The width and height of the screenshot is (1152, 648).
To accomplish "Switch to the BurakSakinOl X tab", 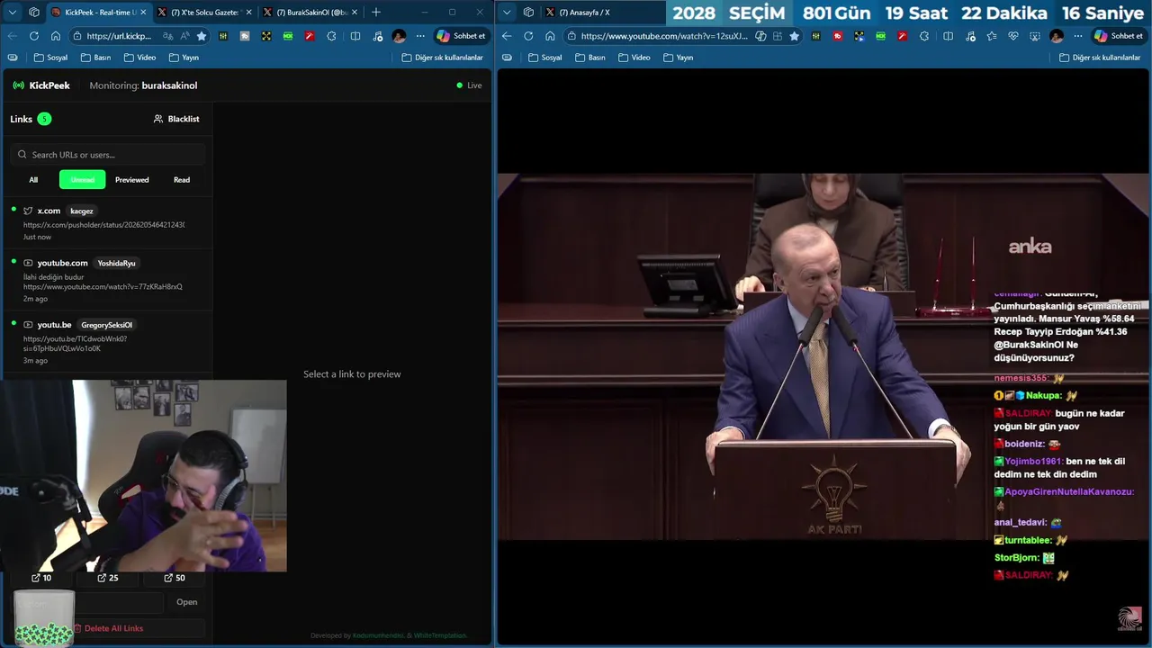I will coord(310,12).
